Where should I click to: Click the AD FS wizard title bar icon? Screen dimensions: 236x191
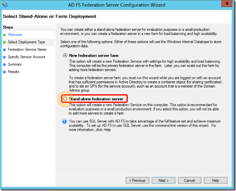5,5
